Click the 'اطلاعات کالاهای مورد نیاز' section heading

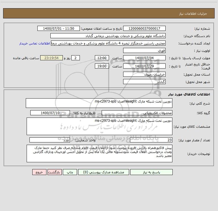click(189, 94)
